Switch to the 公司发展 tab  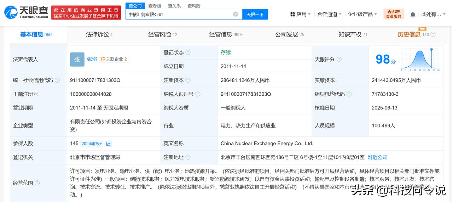click(x=290, y=35)
